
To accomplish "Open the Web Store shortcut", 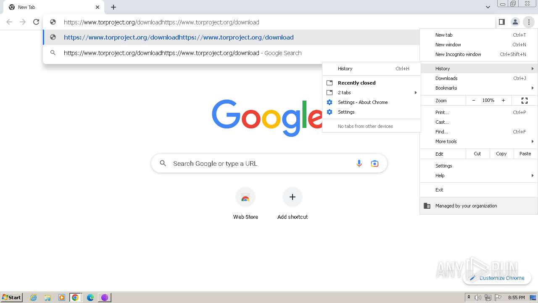I will point(245,204).
